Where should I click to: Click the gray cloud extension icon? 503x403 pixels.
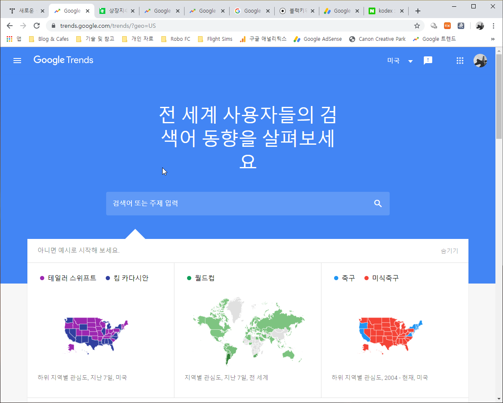click(434, 26)
